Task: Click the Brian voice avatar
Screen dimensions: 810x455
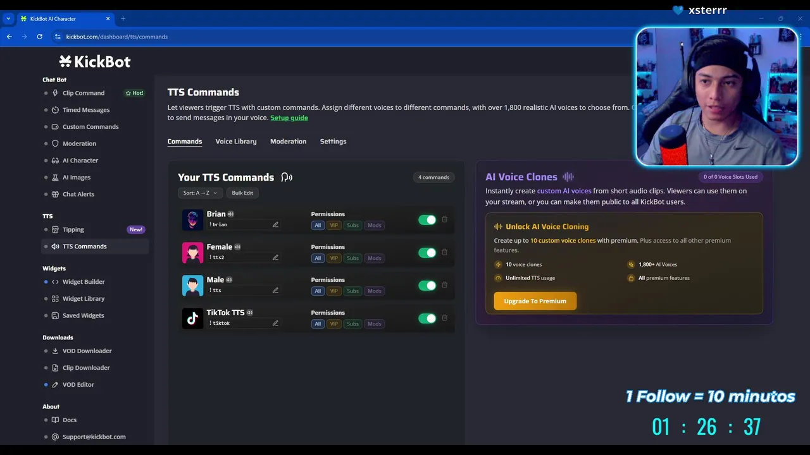Action: pyautogui.click(x=192, y=220)
